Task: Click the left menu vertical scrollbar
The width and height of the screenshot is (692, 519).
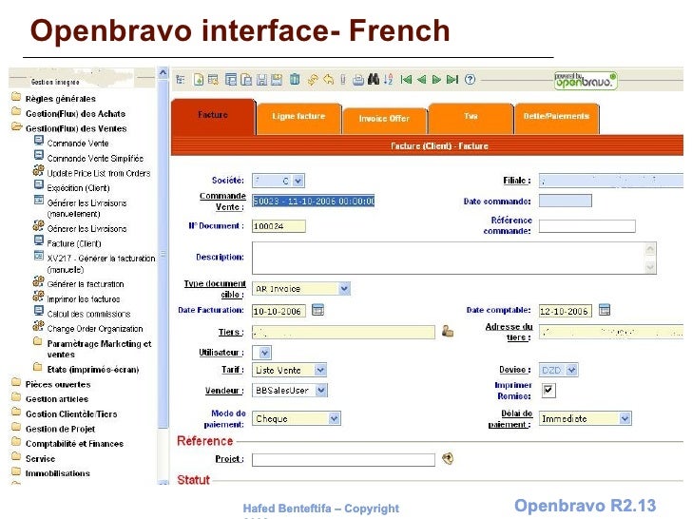Action: [163, 254]
